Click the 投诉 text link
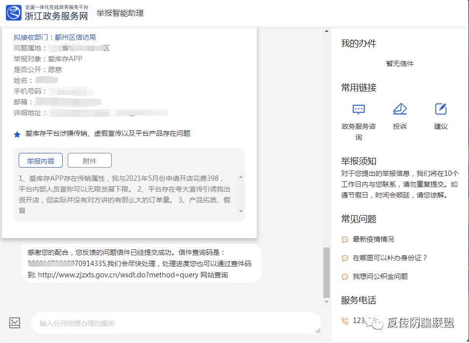This screenshot has height=343, width=469. pos(400,126)
